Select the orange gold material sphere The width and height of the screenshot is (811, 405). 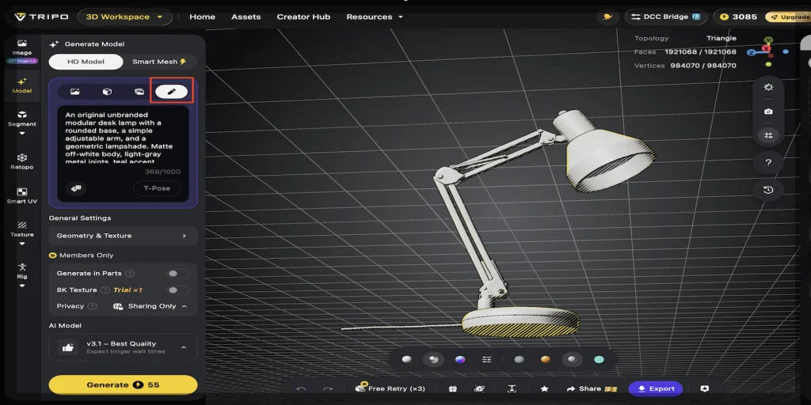click(546, 360)
